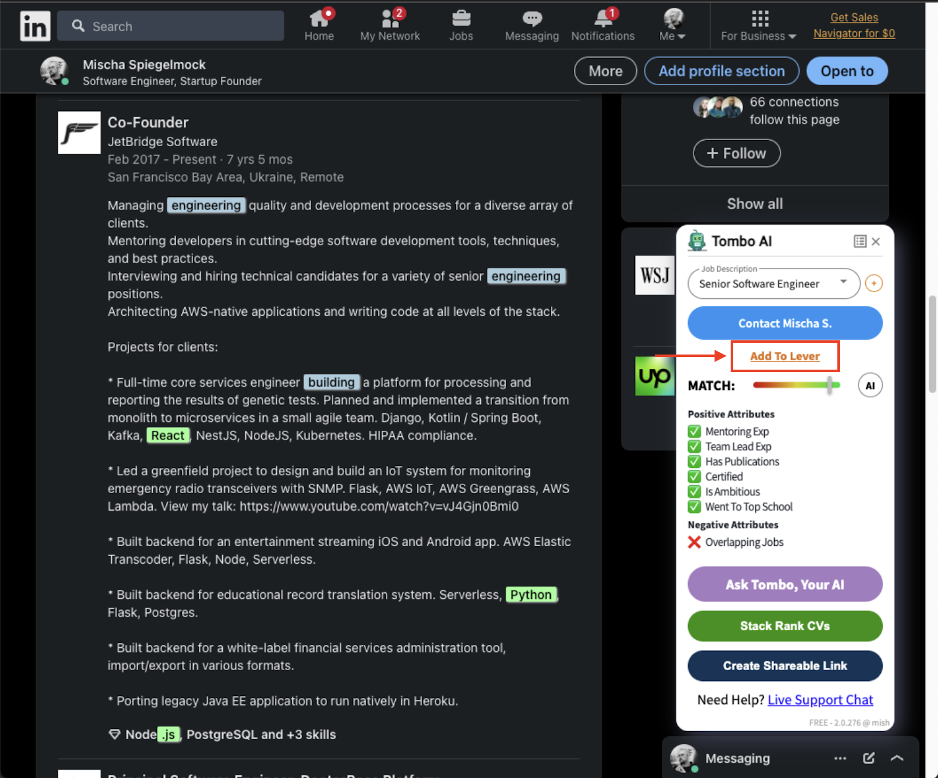Close the Tombo AI panel
Viewport: 938px width, 778px height.
pyautogui.click(x=876, y=241)
